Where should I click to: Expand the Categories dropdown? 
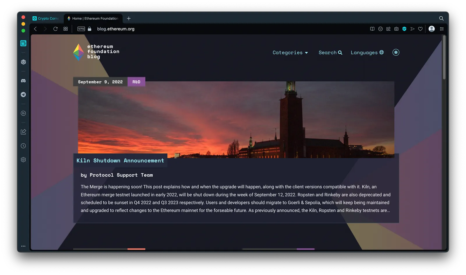pos(290,52)
